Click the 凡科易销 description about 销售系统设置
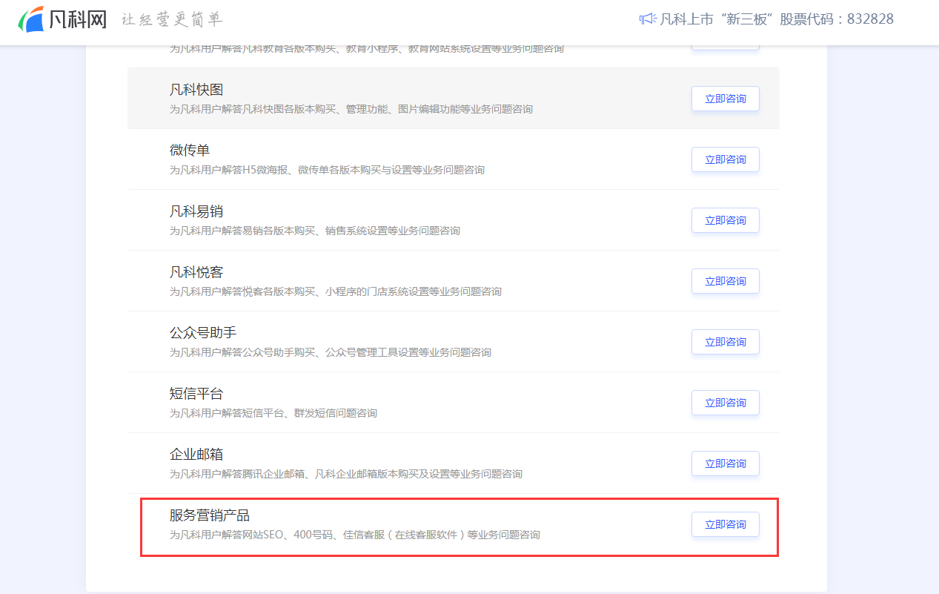The height and width of the screenshot is (594, 939). 315,231
